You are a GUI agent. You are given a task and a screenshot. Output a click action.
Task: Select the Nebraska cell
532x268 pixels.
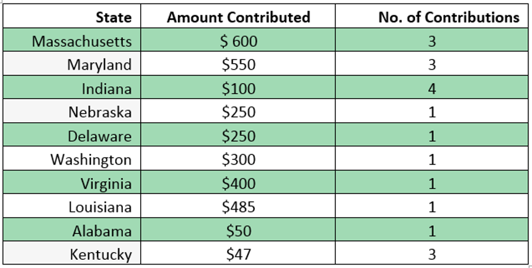[100, 112]
